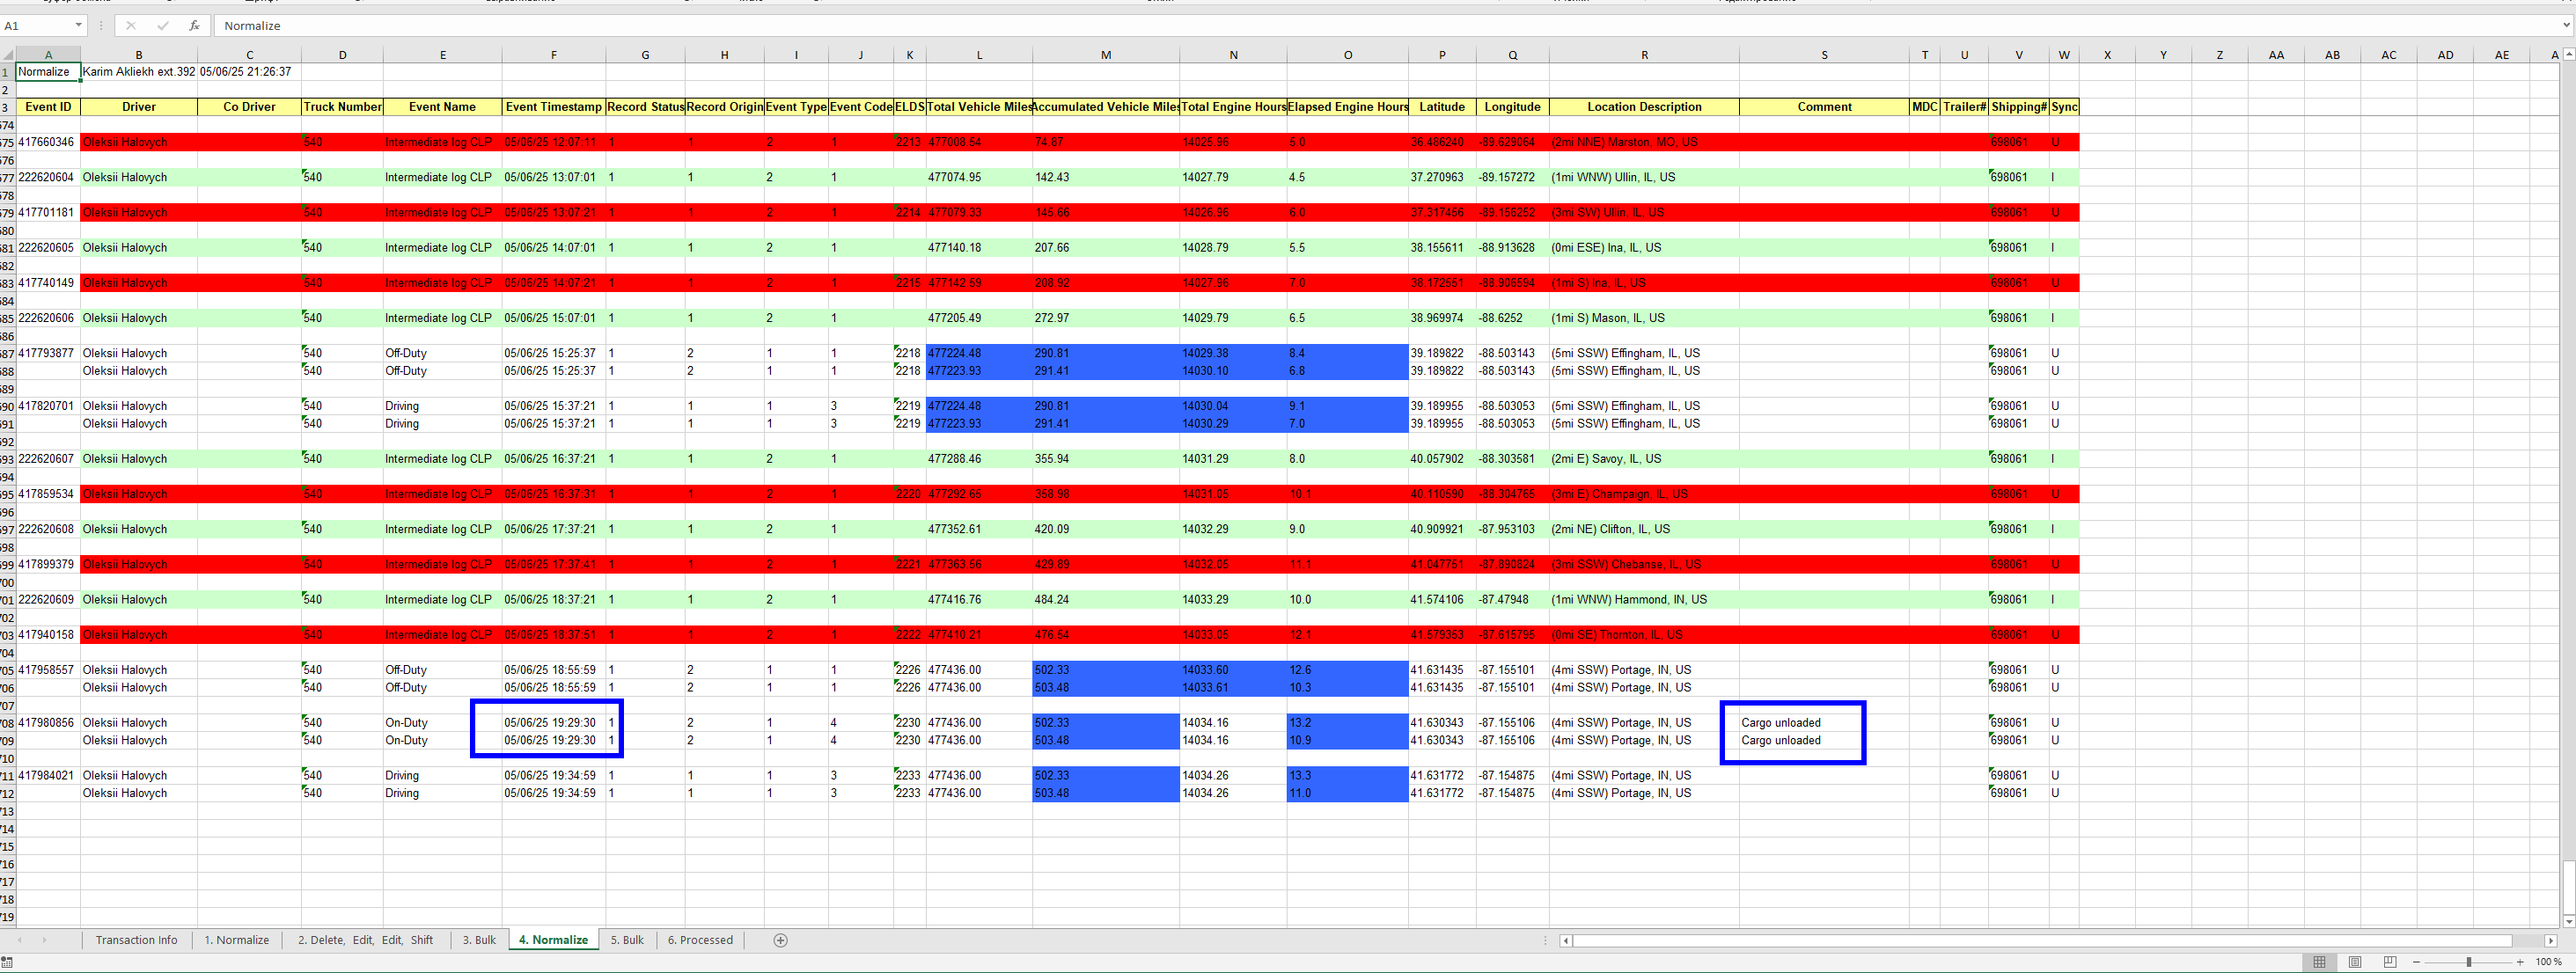Click the Insert Function fx icon
The height and width of the screenshot is (973, 2576).
[x=194, y=25]
